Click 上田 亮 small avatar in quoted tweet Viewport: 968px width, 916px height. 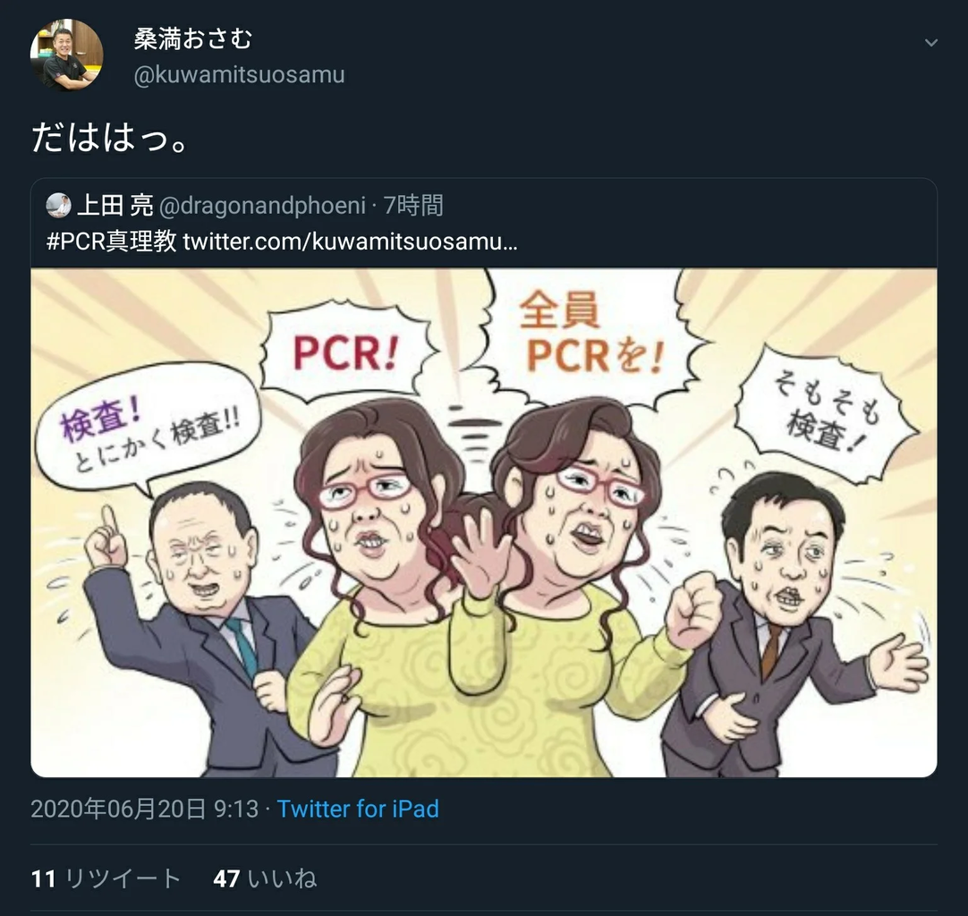tap(59, 206)
